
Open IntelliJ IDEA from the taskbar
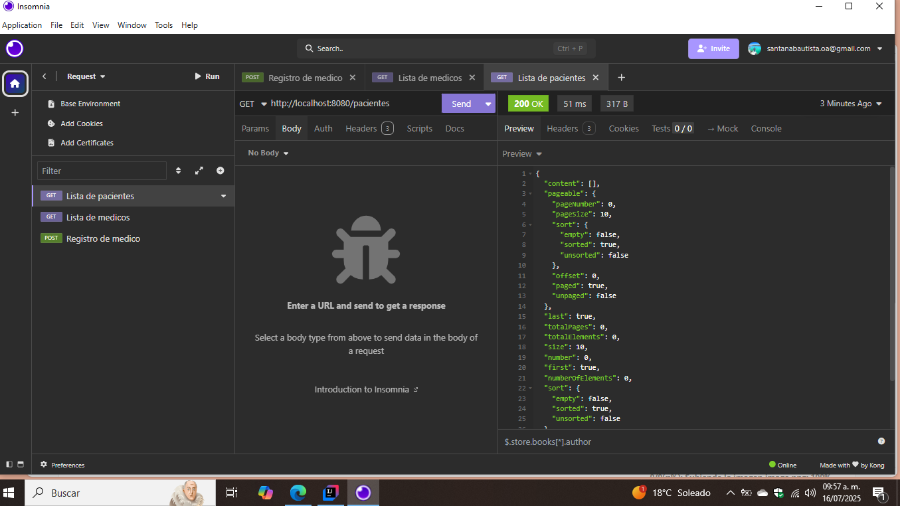coord(331,493)
